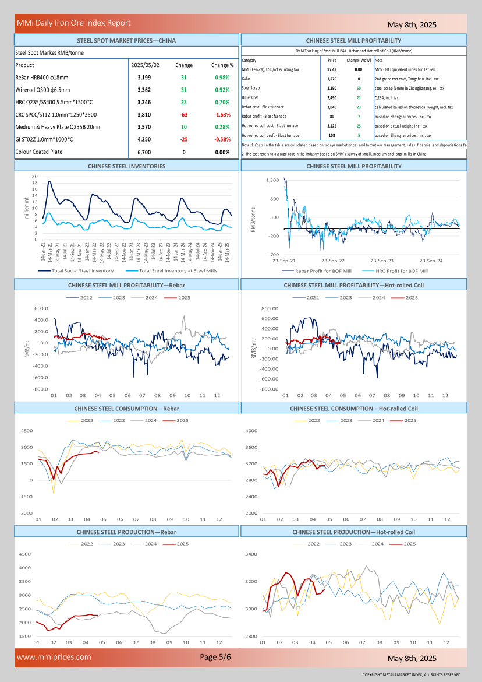Screen dimensions: 482x682
Task: Click 'CHINESE STEEL PRODUCTION—Rebar' header
Action: [x=126, y=532]
